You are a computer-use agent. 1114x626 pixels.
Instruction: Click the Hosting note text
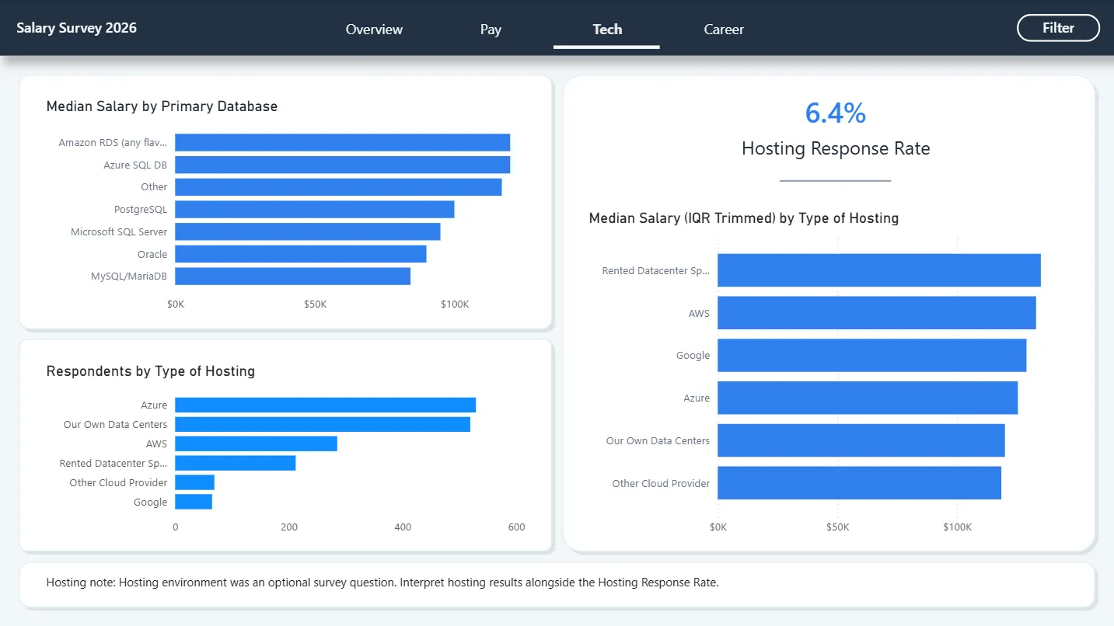click(382, 583)
